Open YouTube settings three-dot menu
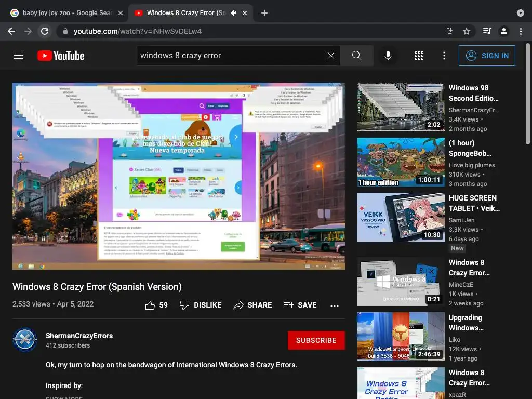This screenshot has height=399, width=532. point(444,56)
